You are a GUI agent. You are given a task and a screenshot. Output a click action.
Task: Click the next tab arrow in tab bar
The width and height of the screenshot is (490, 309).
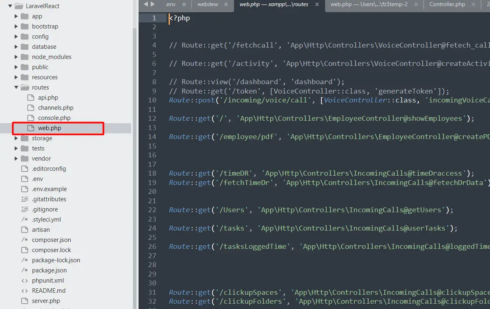(x=153, y=4)
